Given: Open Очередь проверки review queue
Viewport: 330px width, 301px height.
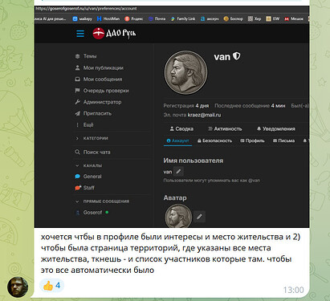Looking at the screenshot, I should click(102, 91).
